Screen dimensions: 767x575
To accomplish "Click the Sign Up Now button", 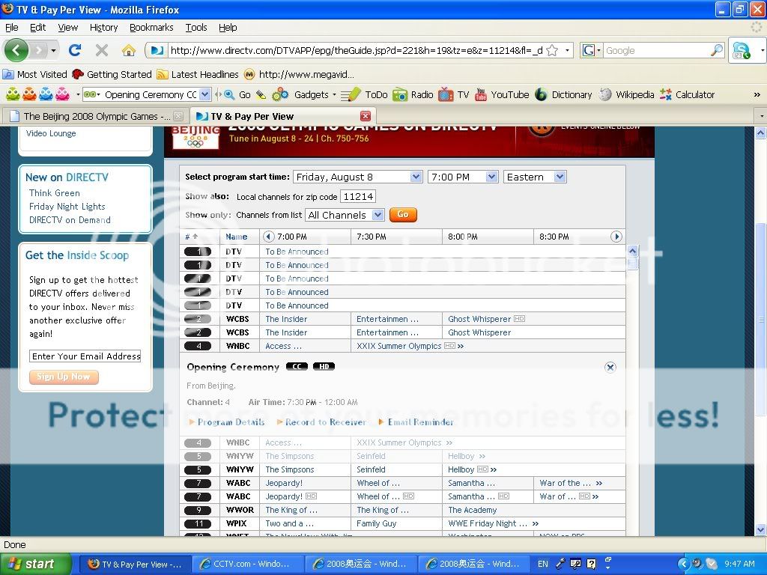I will (64, 377).
